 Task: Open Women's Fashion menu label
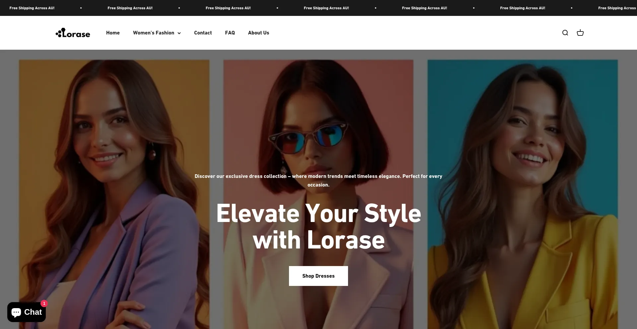pos(154,33)
